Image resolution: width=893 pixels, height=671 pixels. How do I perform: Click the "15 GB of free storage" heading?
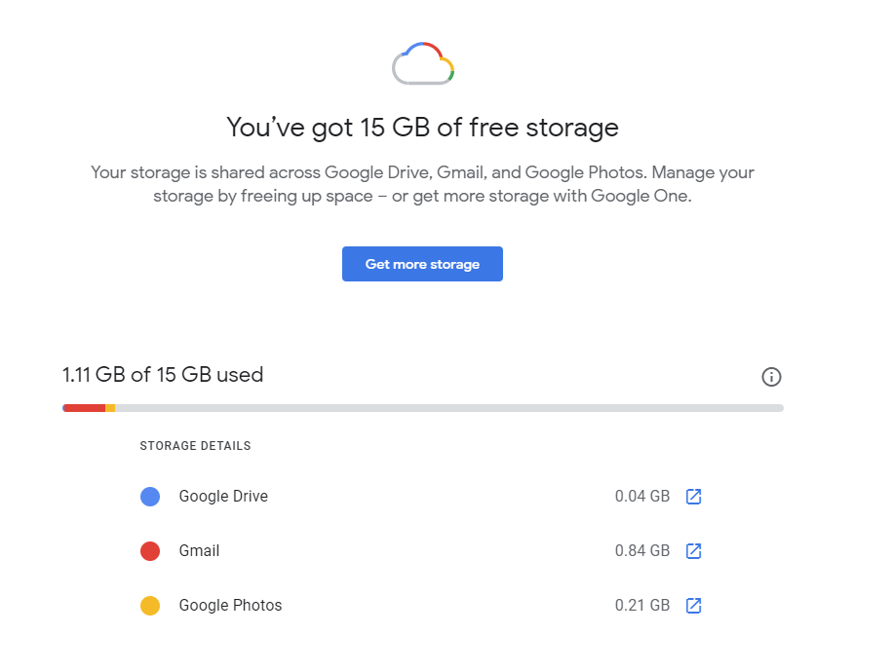pos(422,128)
